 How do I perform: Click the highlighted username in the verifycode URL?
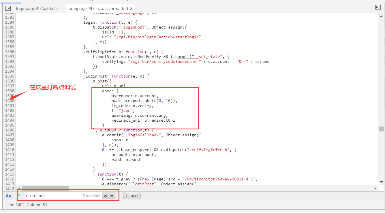coord(187,61)
